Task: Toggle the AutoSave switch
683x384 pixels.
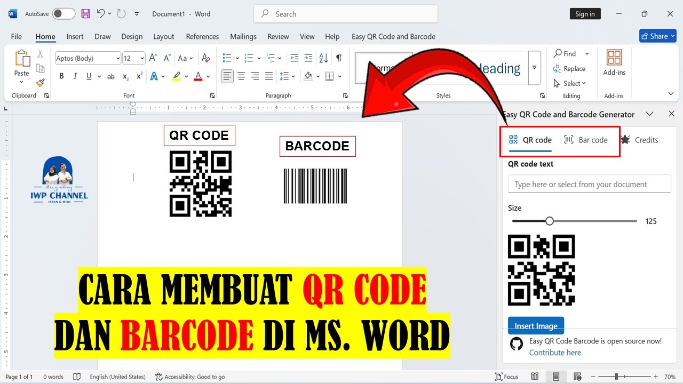Action: click(x=63, y=14)
